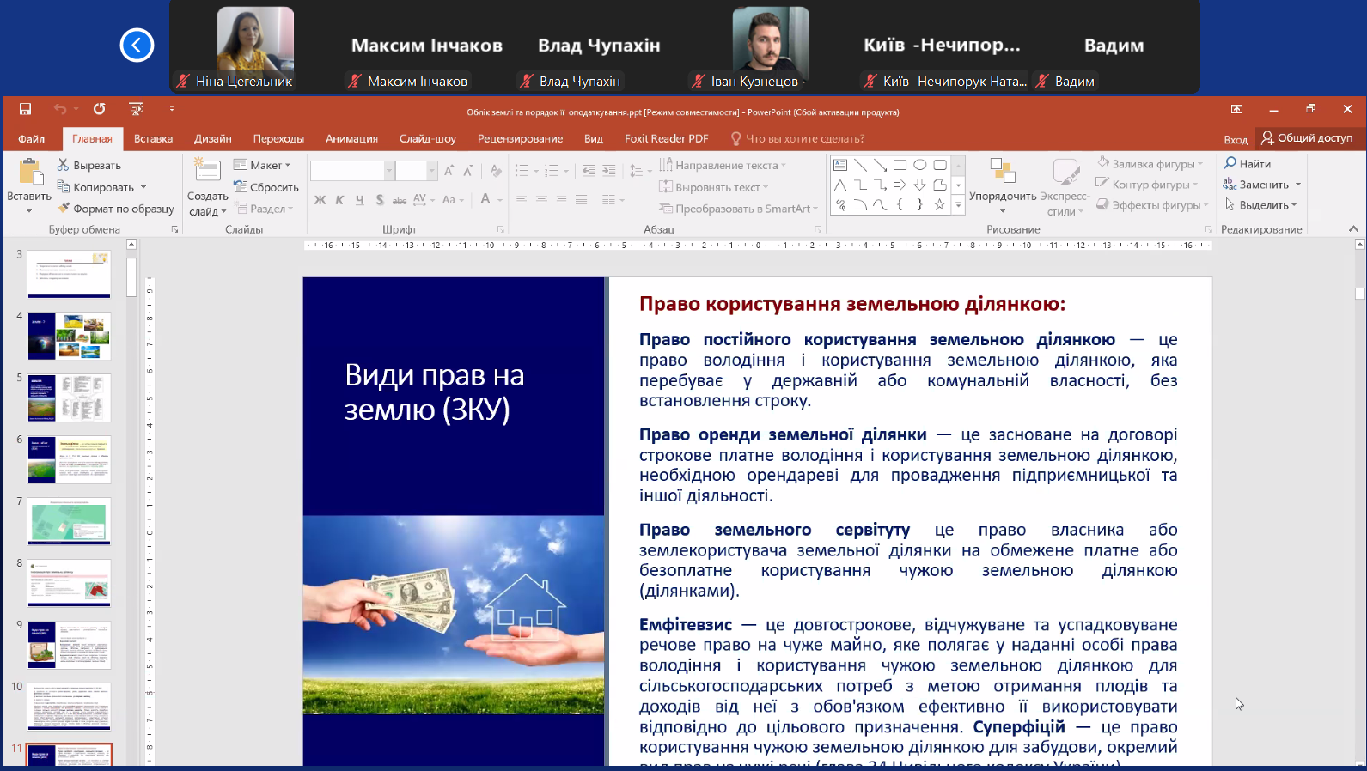Viewport: 1367px width, 771px height.
Task: Toggle bold (Ж) formatting
Action: (320, 200)
